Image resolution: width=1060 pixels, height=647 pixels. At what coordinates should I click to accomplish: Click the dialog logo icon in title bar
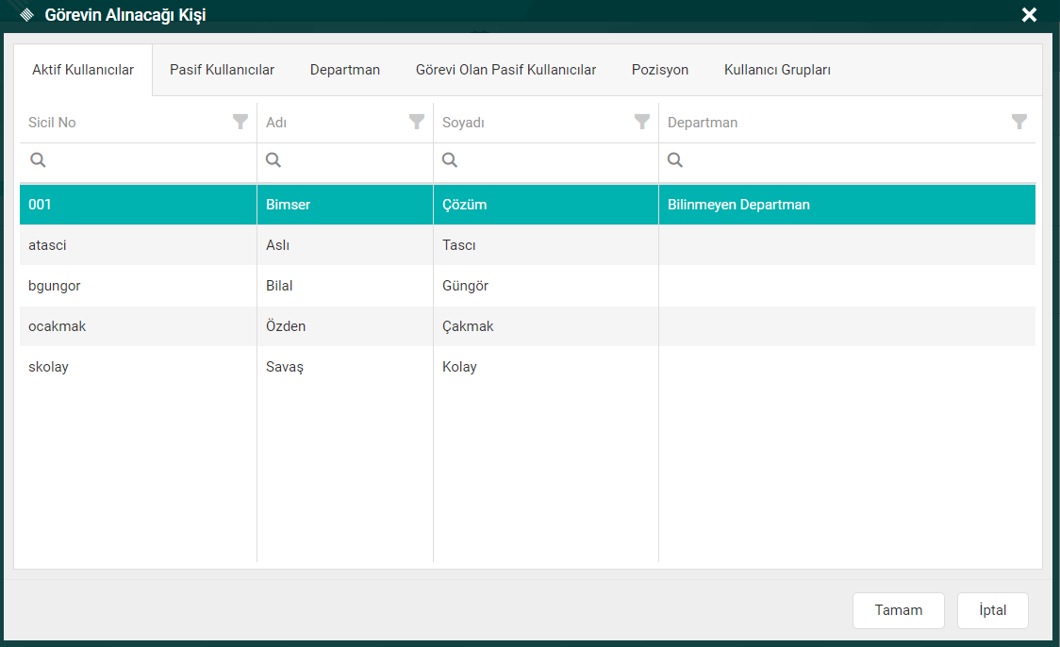[27, 15]
